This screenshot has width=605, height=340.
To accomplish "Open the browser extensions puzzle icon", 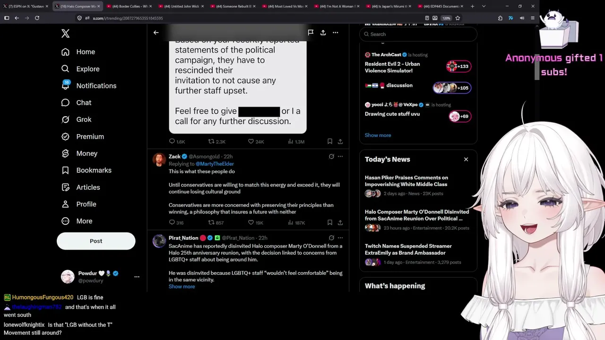I will tap(500, 18).
